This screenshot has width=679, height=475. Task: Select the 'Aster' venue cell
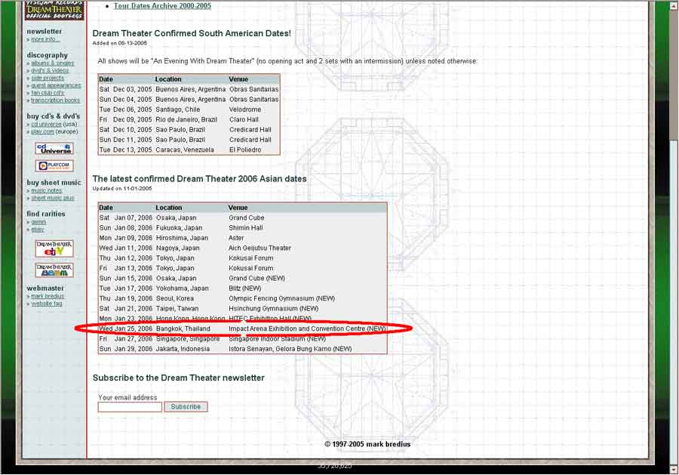pos(236,238)
